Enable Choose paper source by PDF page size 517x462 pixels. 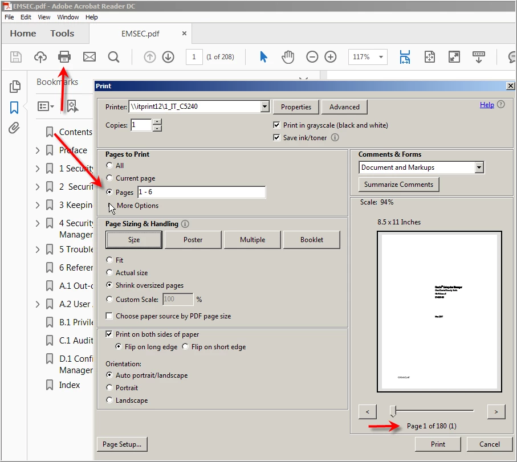(109, 316)
